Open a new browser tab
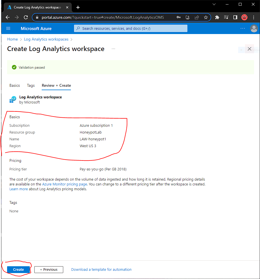Screen dimensions: 260x279 78,7
